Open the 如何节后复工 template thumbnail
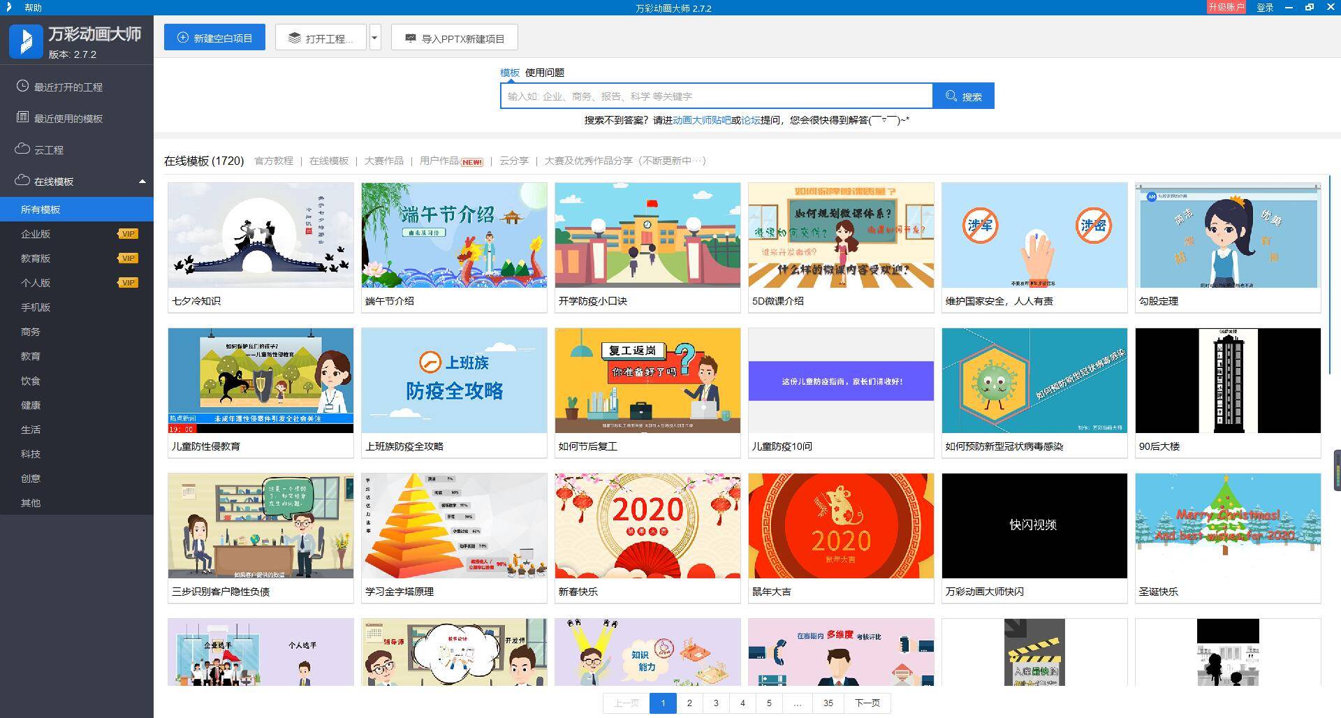The image size is (1341, 718). pyautogui.click(x=647, y=381)
